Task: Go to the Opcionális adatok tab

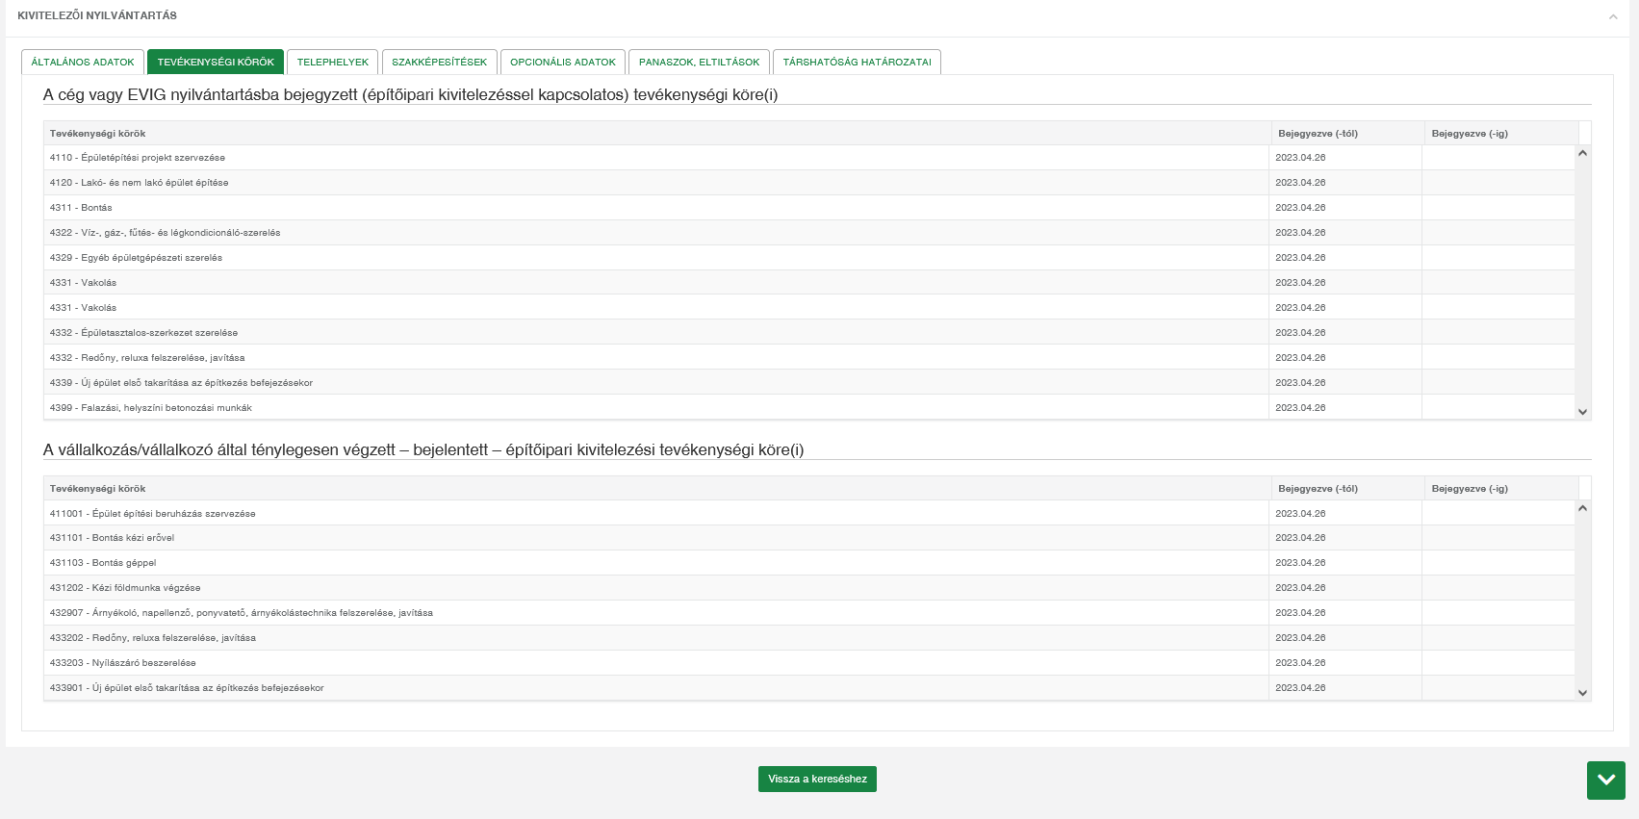Action: point(562,62)
